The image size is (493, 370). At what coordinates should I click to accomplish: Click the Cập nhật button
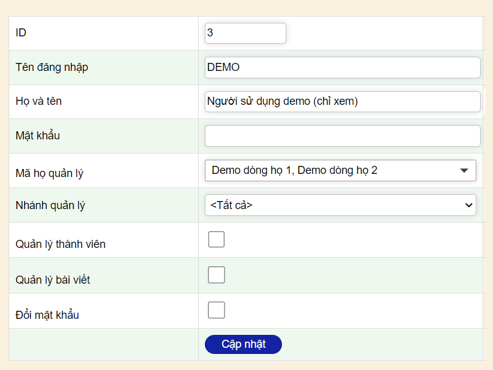point(243,344)
